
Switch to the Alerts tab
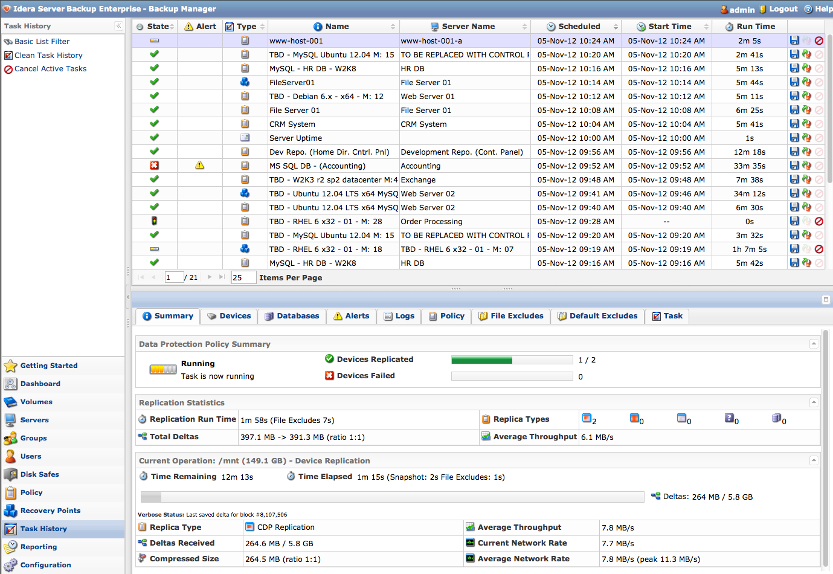[352, 316]
